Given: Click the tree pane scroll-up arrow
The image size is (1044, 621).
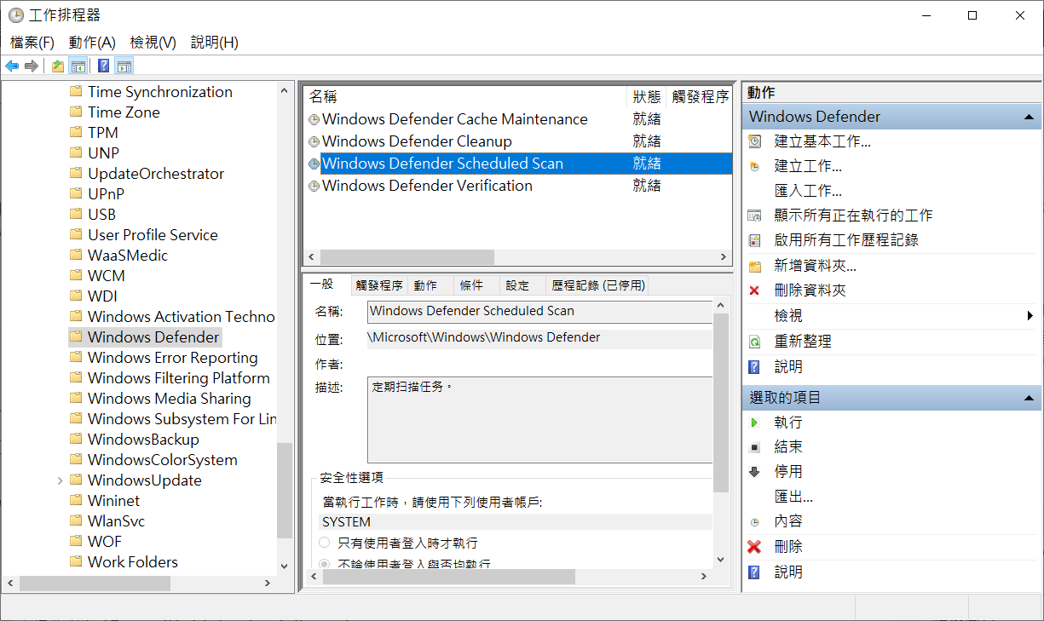Looking at the screenshot, I should tap(285, 90).
